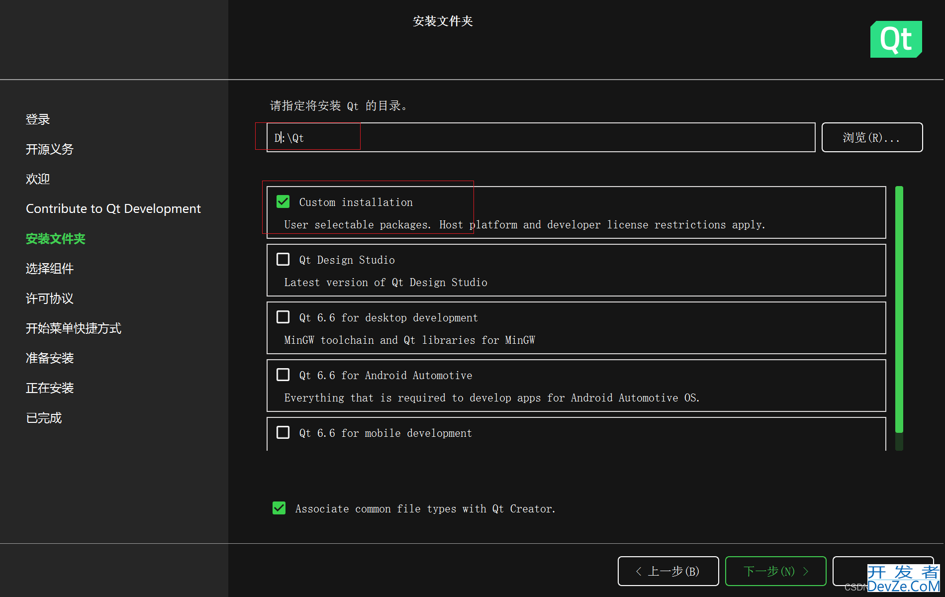
Task: Click 'User selectable packages' description text
Action: click(x=525, y=225)
